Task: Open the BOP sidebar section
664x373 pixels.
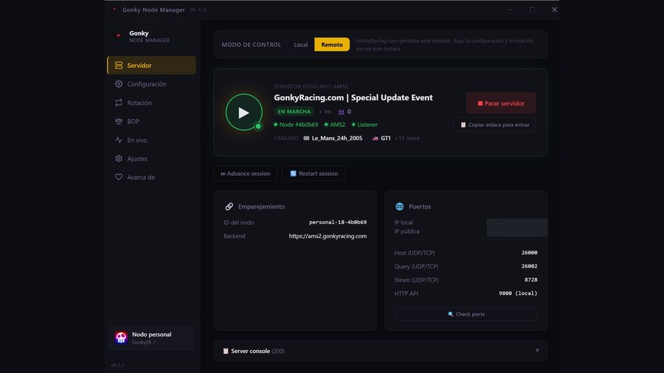Action: tap(151, 122)
